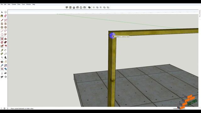Select the Select arrow tool
201x113 pixels.
click(2, 12)
